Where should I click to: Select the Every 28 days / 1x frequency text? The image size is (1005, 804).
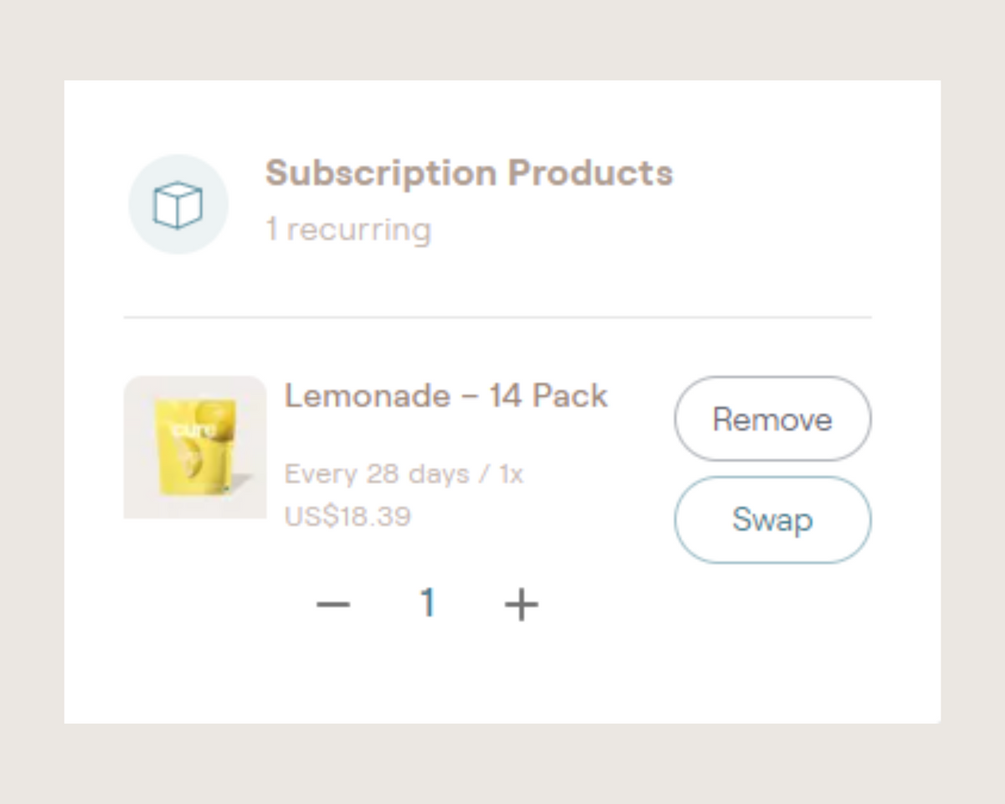click(x=404, y=474)
